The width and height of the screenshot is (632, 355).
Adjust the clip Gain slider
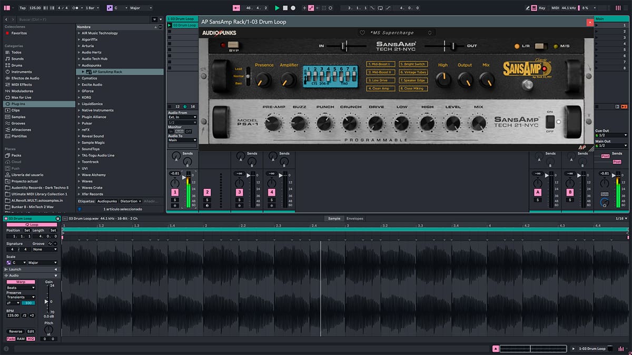coord(47,301)
